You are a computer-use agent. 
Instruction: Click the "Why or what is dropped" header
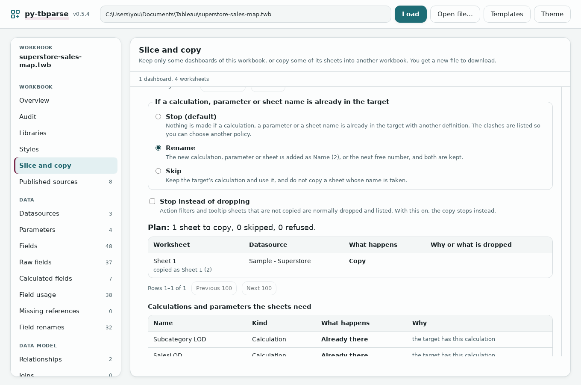tap(471, 245)
